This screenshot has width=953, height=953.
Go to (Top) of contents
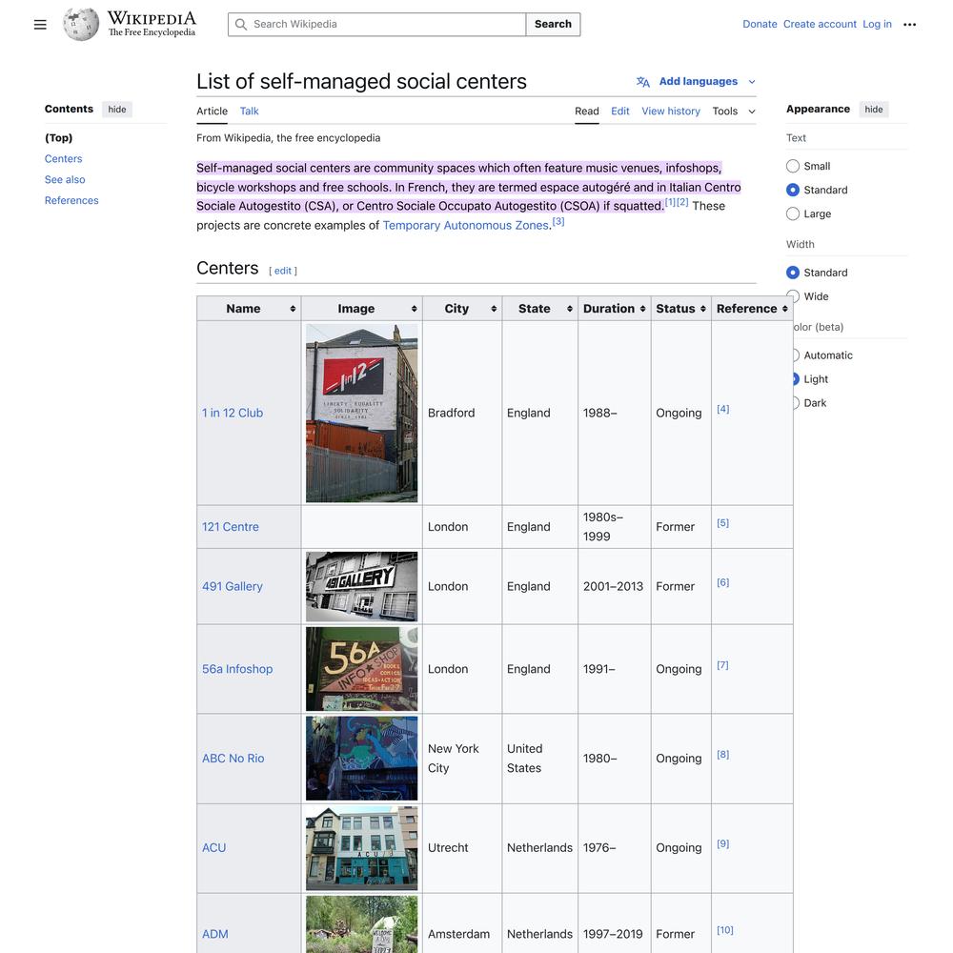58,138
